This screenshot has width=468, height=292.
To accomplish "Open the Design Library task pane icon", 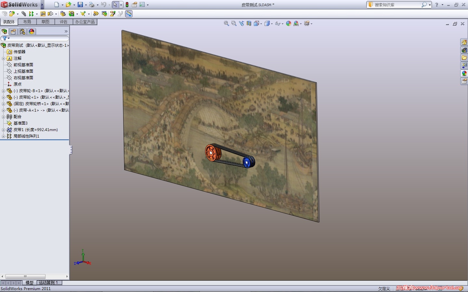I will pos(464,50).
